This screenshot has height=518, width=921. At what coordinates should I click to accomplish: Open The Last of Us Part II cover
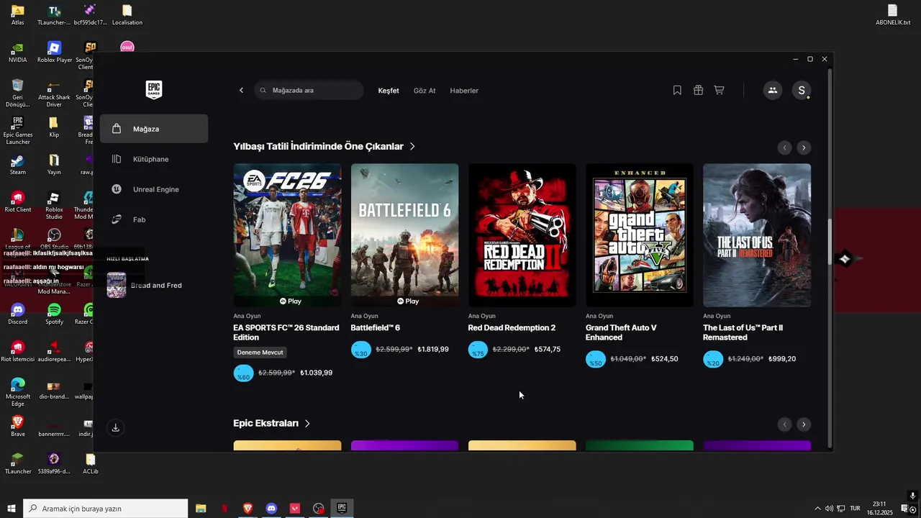(x=757, y=235)
